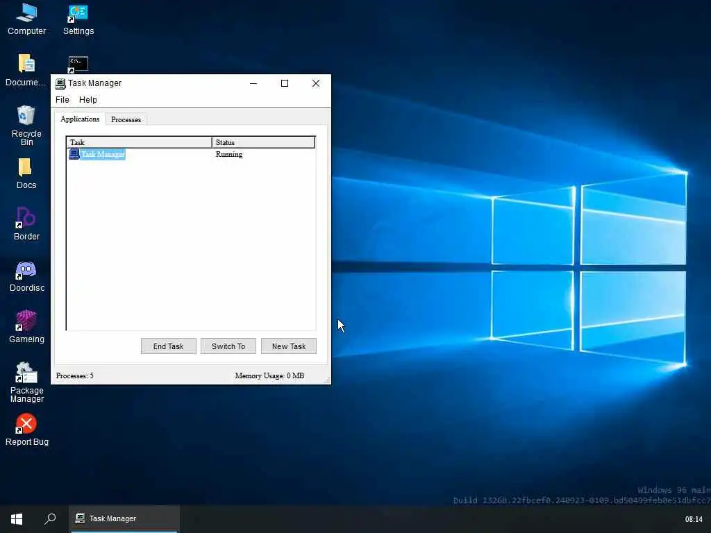Click the Running status cell
Screen dimensions: 711x533
(x=229, y=154)
